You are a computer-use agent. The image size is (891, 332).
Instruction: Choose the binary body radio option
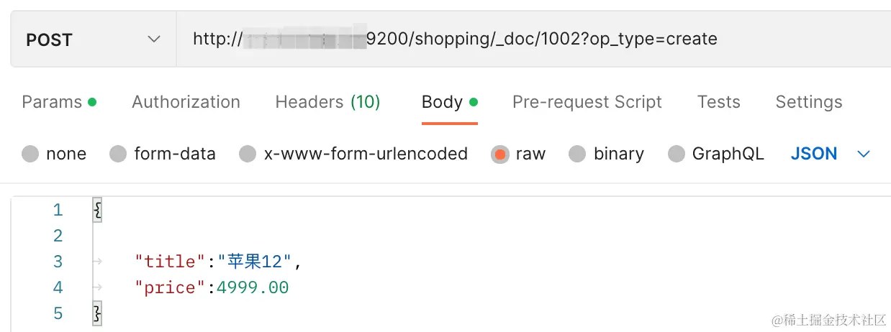[577, 154]
